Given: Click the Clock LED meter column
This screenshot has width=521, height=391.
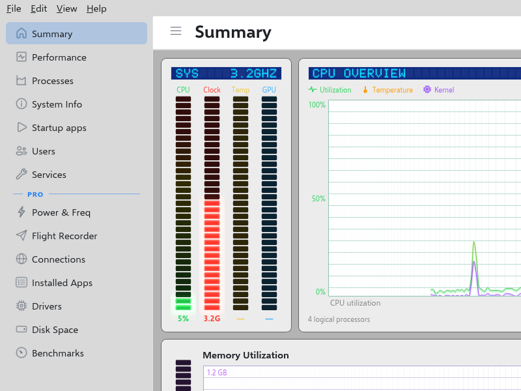Looking at the screenshot, I should click(x=212, y=203).
